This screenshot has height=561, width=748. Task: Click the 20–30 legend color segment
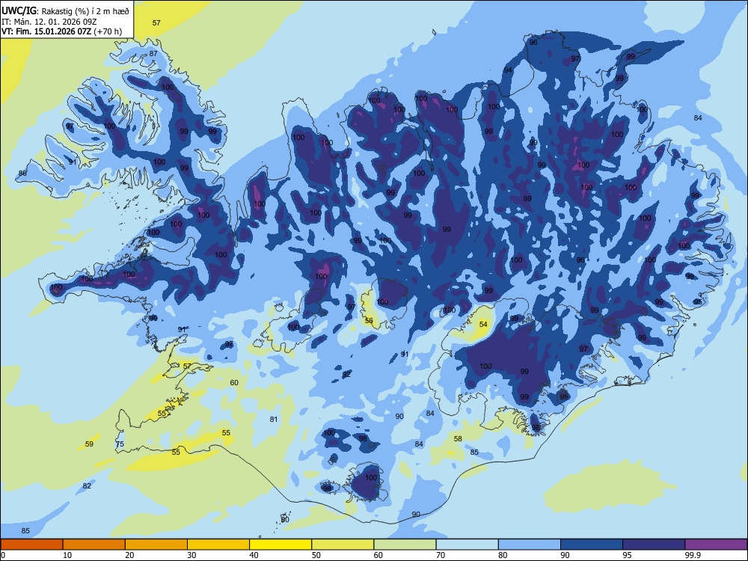click(156, 545)
